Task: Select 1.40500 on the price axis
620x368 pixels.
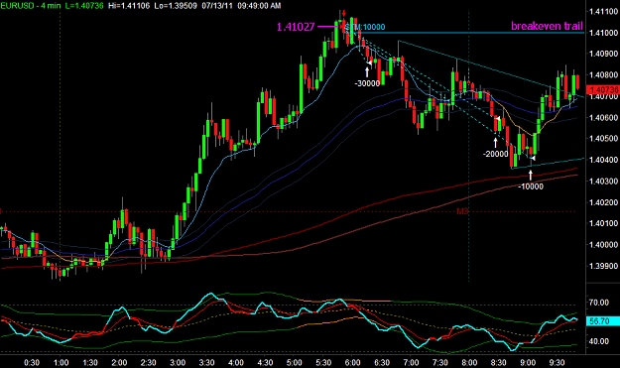Action: coord(603,138)
